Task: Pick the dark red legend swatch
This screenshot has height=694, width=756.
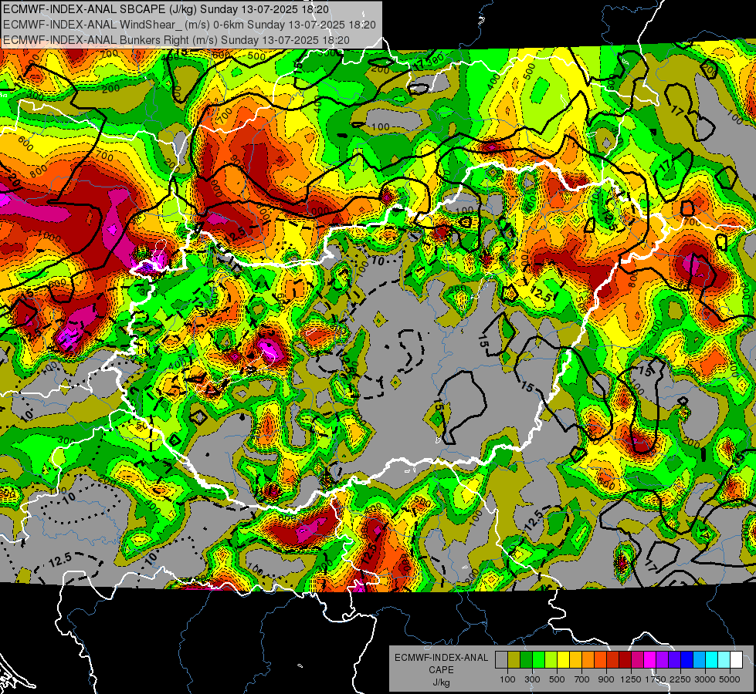Action: (x=625, y=660)
